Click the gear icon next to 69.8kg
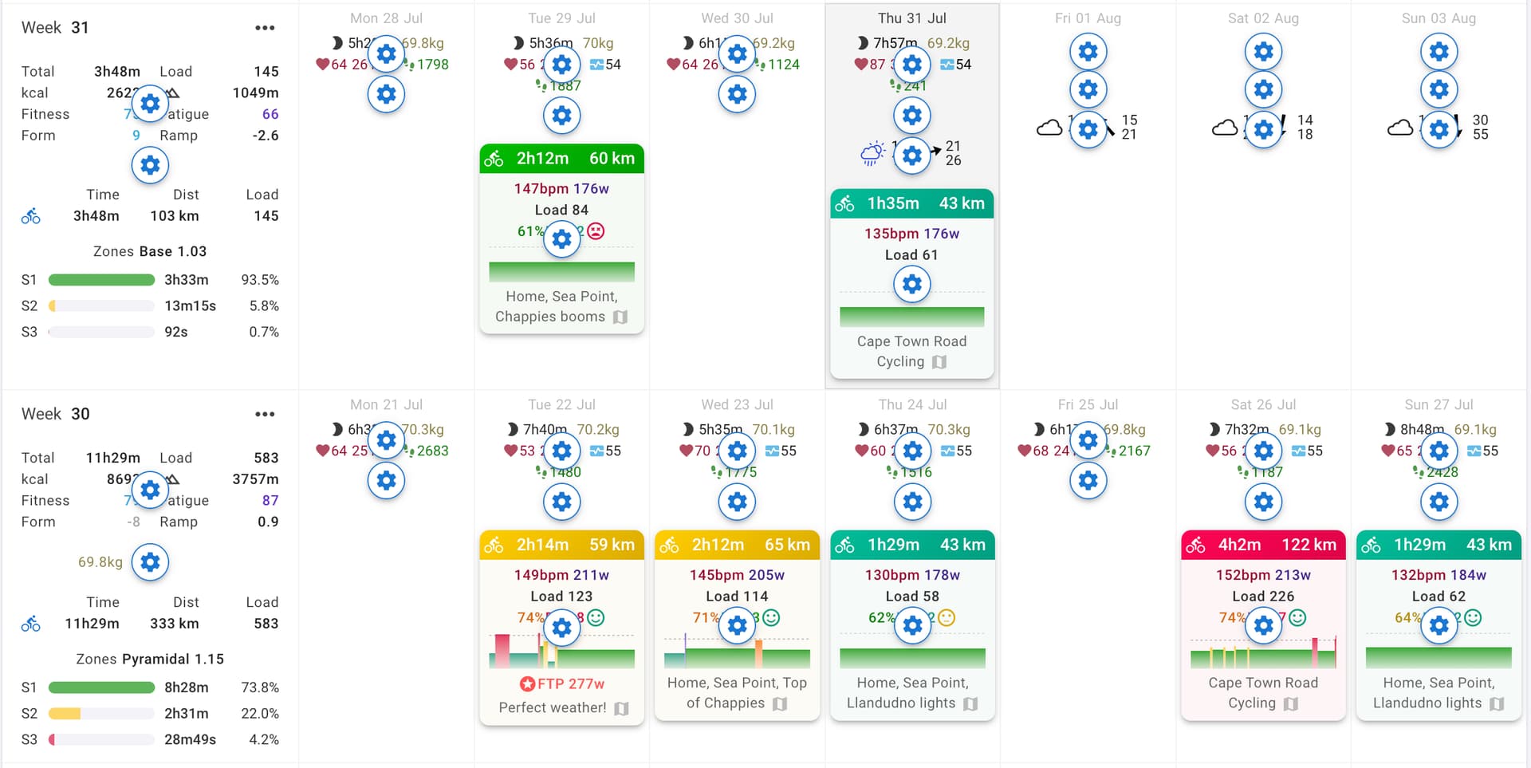This screenshot has height=768, width=1531. point(150,562)
